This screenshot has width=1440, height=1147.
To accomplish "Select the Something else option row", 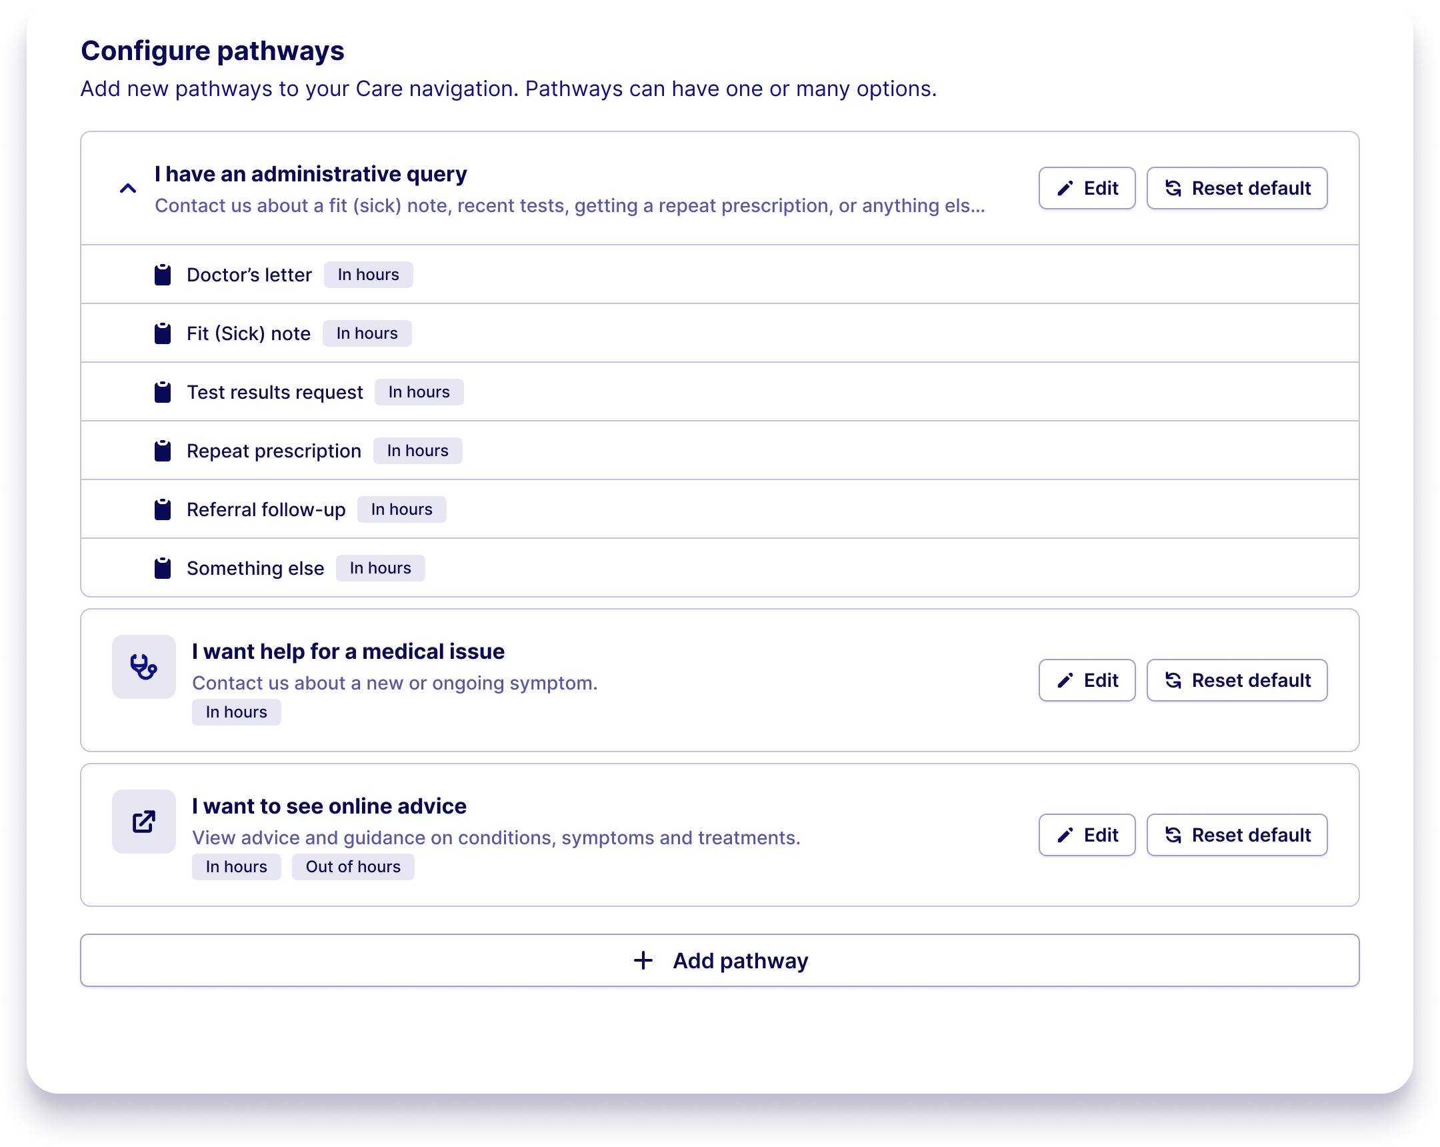I will [x=255, y=568].
